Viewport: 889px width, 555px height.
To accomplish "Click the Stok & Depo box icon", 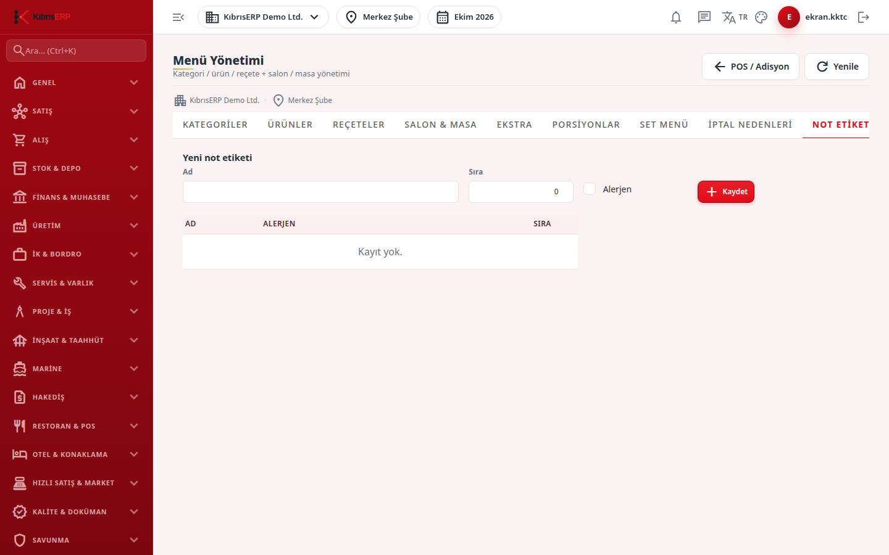I will click(x=20, y=168).
